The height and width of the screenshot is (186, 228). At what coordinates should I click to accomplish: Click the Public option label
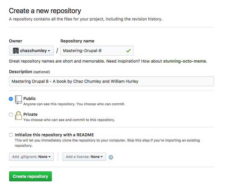[30, 99]
